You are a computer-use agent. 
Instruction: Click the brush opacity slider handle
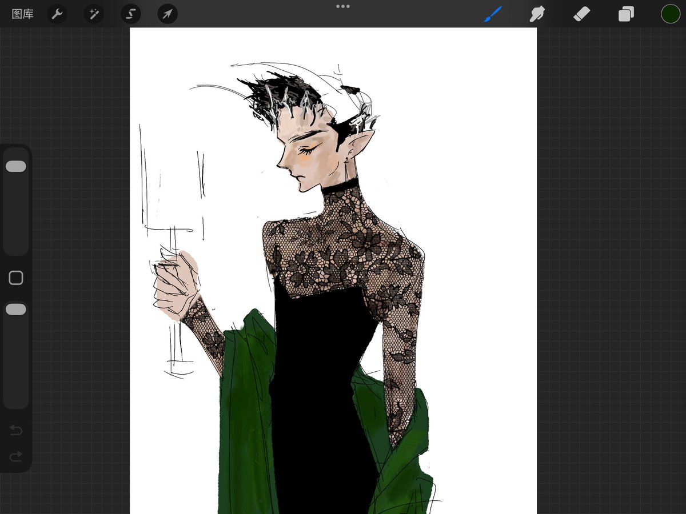point(16,309)
